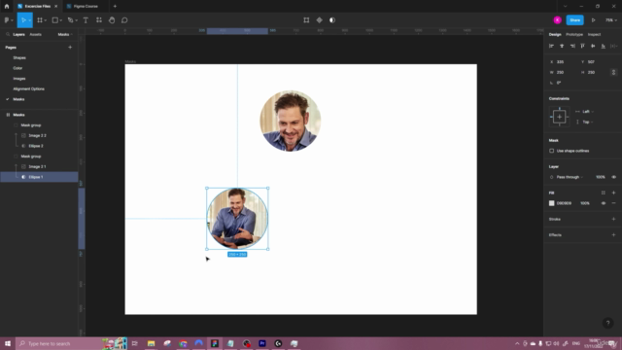Viewport: 622px width, 350px height.
Task: Go to the Figma home icon
Action: [x=7, y=7]
